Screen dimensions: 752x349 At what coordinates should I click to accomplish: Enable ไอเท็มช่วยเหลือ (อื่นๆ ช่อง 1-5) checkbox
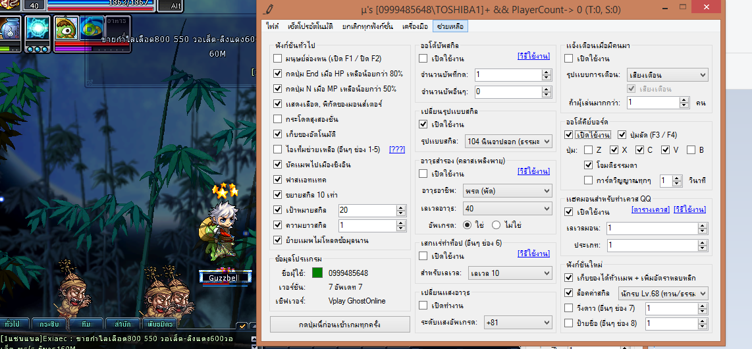[x=277, y=149]
